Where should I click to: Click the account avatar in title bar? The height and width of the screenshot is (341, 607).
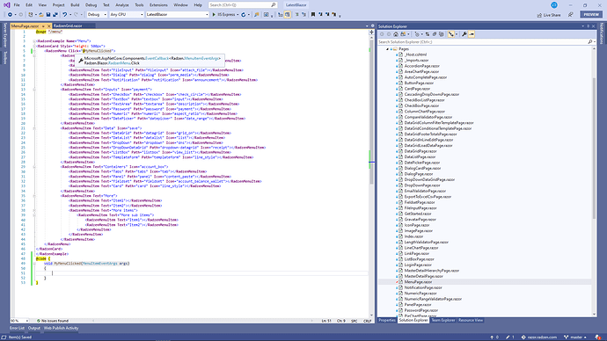click(554, 5)
